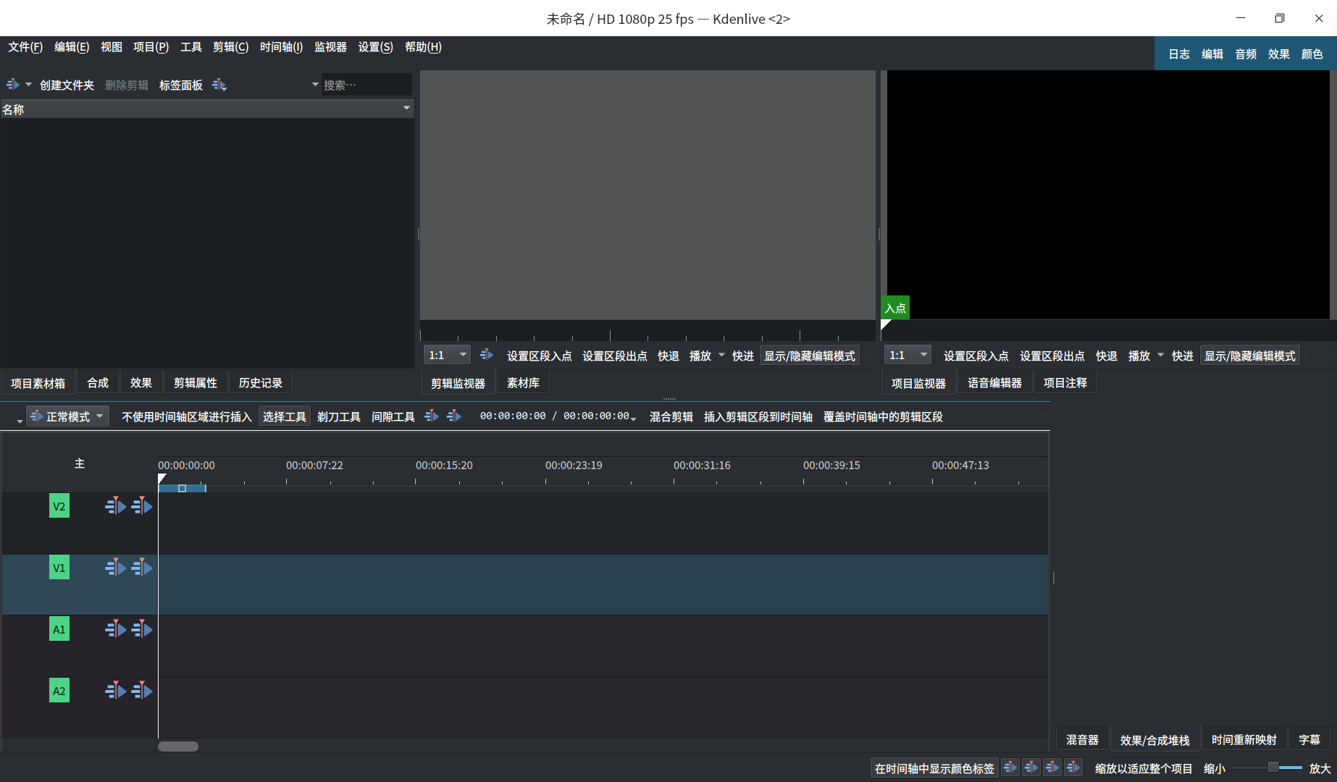Open the project bin hamburger menu icon
1337x782 pixels.
12,84
